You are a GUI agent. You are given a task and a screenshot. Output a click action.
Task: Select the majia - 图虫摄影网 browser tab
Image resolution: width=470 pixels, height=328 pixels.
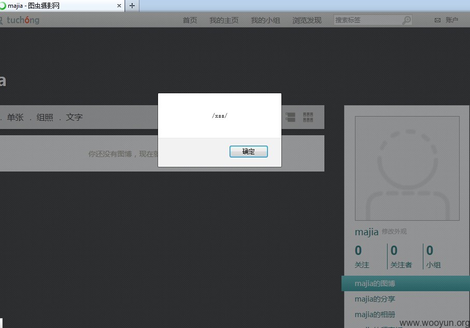pos(62,6)
